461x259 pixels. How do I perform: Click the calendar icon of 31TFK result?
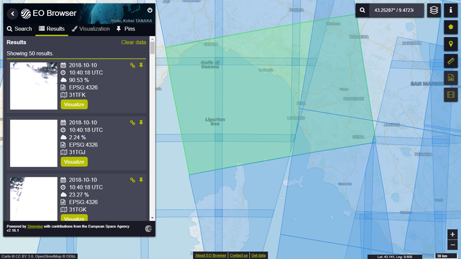click(x=63, y=65)
